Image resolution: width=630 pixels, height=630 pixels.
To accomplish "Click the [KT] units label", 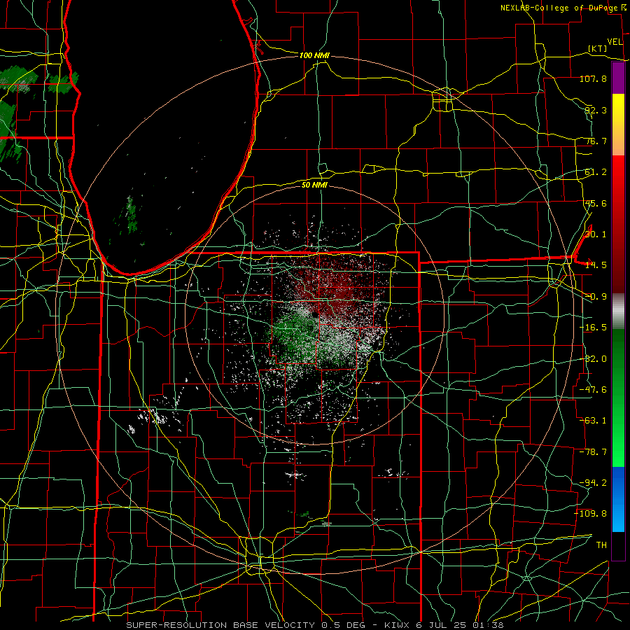I will pos(598,48).
